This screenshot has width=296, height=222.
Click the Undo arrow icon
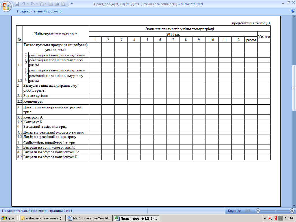coord(23,4)
